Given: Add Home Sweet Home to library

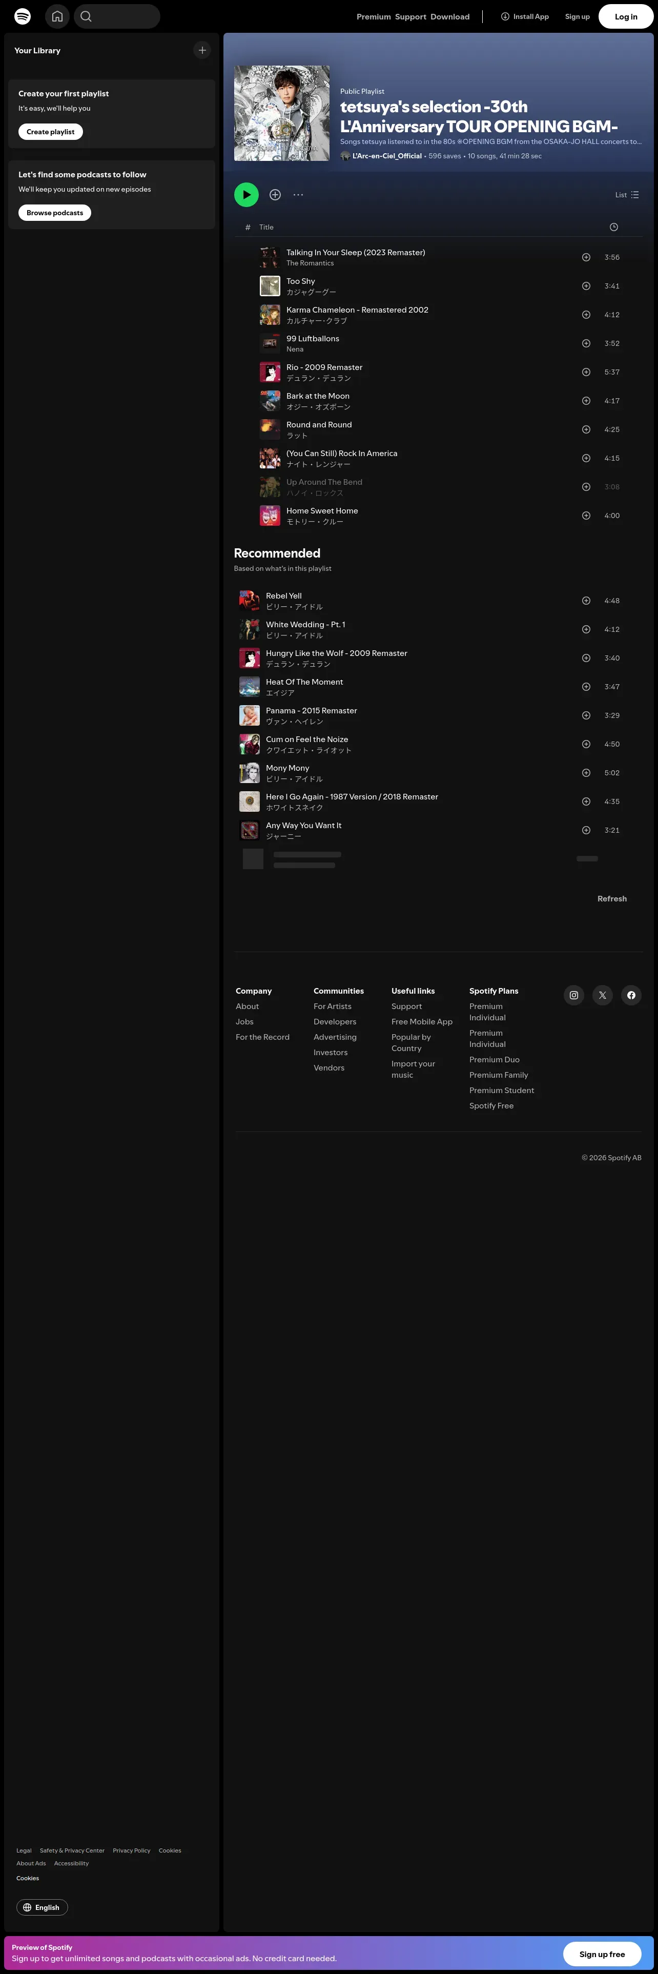Looking at the screenshot, I should click(586, 516).
